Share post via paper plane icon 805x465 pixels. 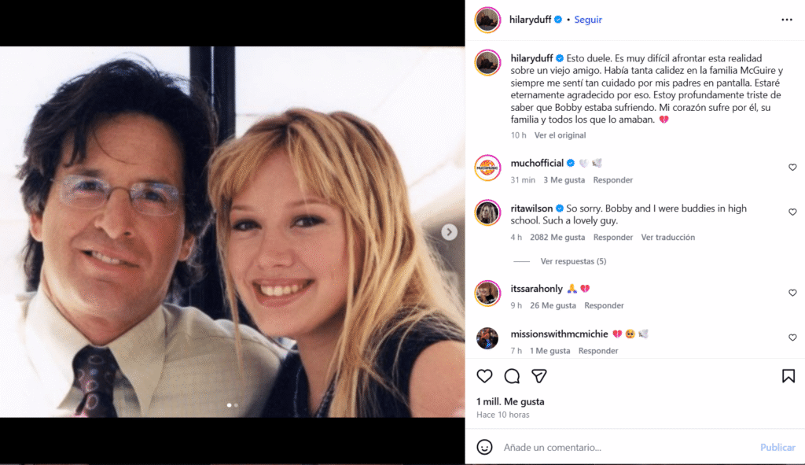click(x=539, y=376)
